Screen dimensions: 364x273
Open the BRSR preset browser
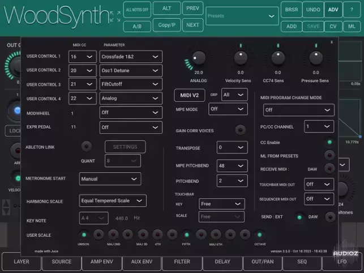pyautogui.click(x=292, y=10)
